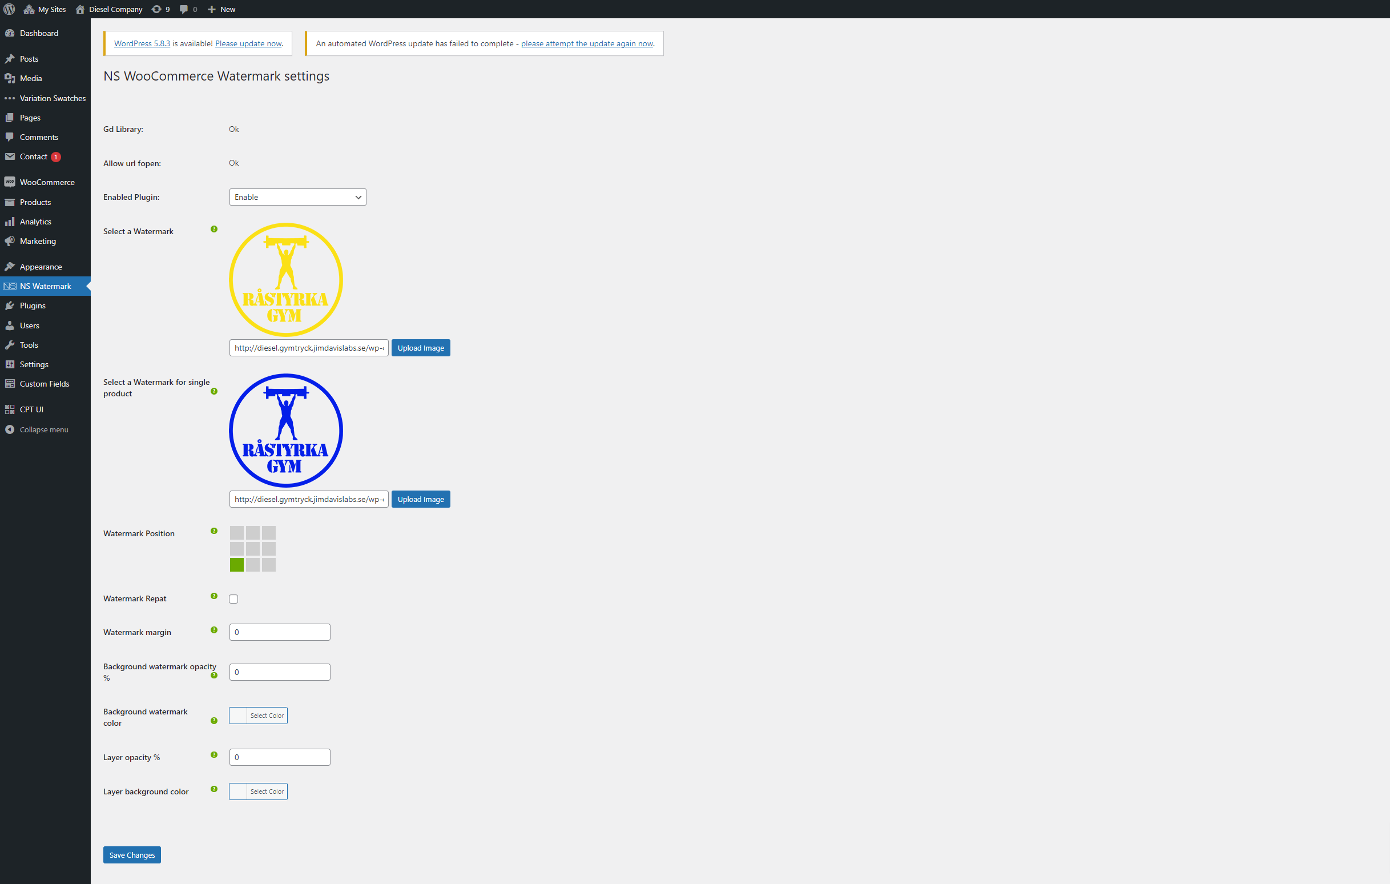Select the bottom-right watermark position
The height and width of the screenshot is (884, 1390).
coord(269,565)
